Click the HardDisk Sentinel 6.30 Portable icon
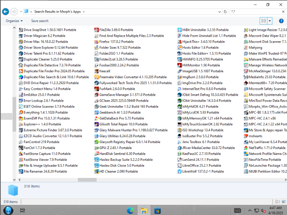Screen dimensions: 287x215 click(x=96, y=154)
